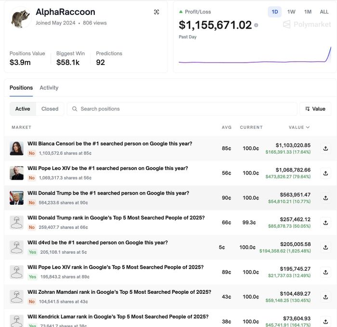Select the ALL profit/loss range
The width and height of the screenshot is (337, 327).
(324, 12)
